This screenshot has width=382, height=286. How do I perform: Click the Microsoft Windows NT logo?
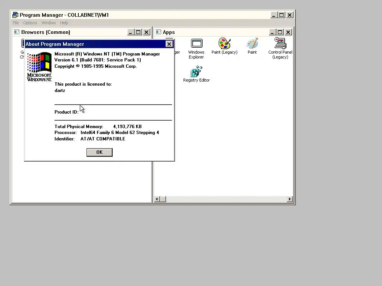(39, 67)
